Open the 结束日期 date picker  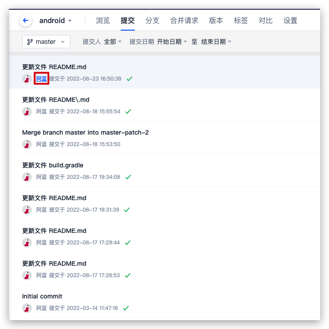(x=216, y=42)
